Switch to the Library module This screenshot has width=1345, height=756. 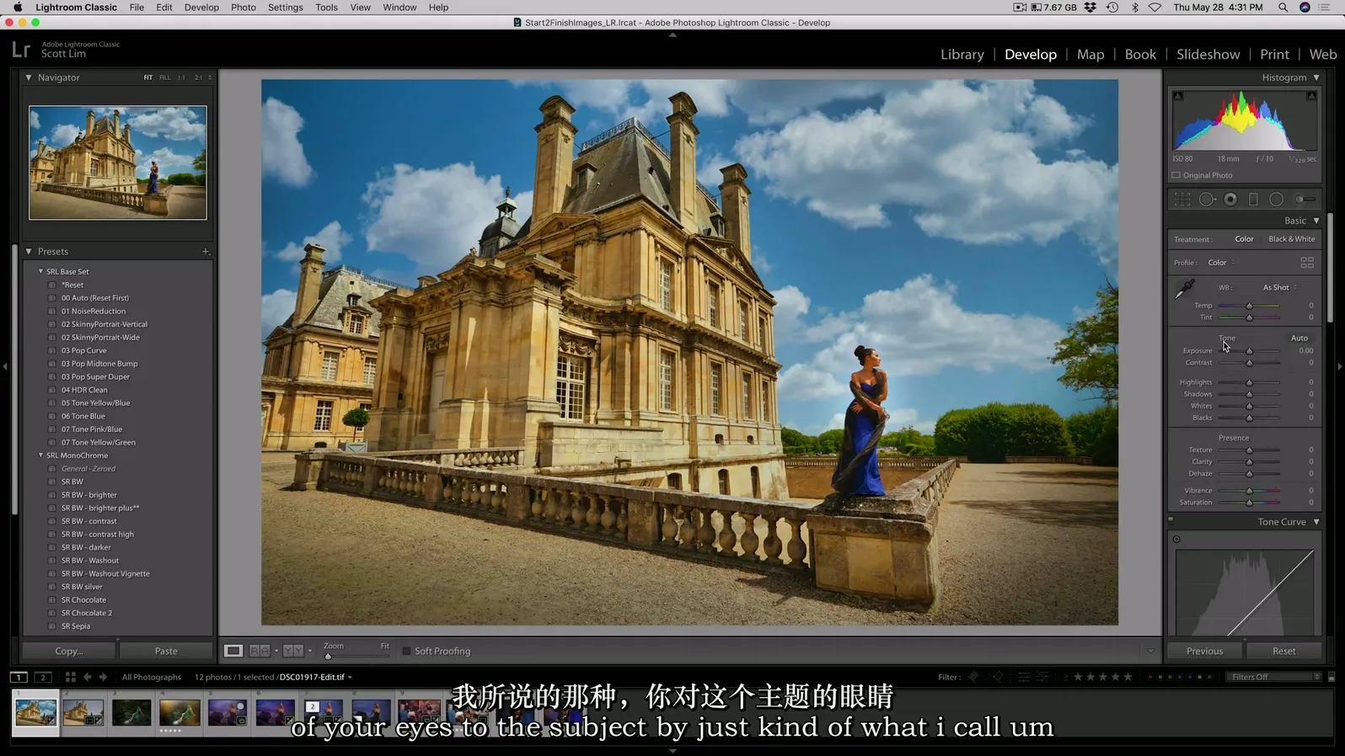coord(962,54)
